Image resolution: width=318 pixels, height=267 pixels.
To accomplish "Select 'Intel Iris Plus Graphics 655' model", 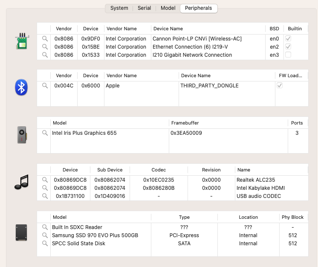I will (x=84, y=133).
